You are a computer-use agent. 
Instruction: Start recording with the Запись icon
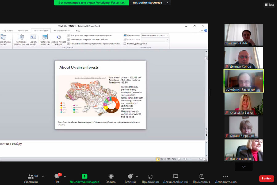[111, 176]
